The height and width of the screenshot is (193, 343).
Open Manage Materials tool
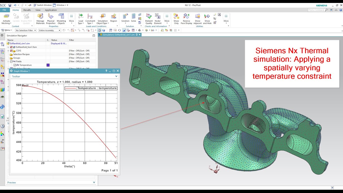pos(40,19)
